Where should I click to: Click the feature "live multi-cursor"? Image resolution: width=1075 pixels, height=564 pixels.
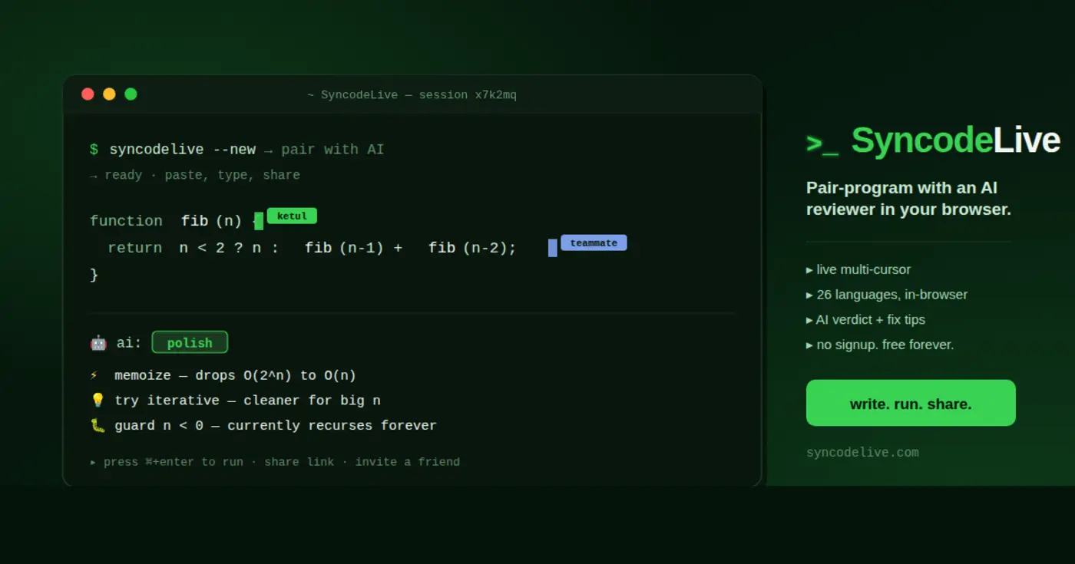coord(863,269)
